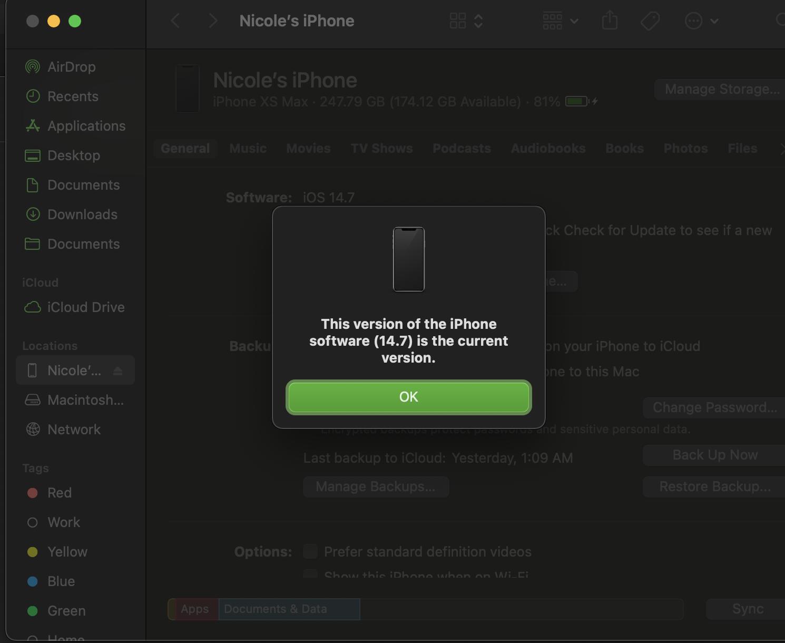Switch to the Photos tab

tap(686, 149)
